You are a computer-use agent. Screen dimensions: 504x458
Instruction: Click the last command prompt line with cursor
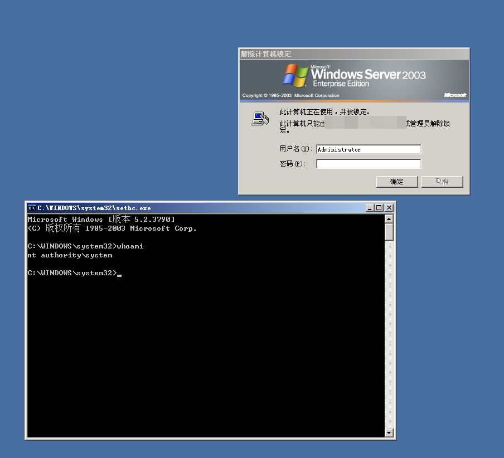[x=75, y=273]
